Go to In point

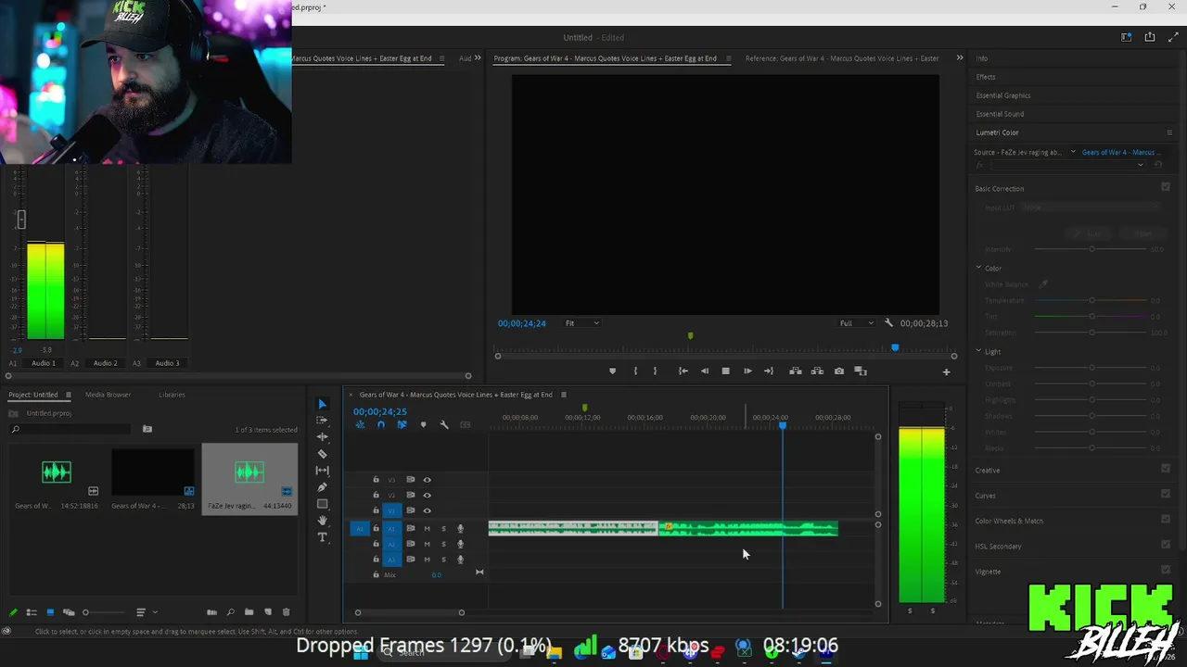tap(683, 371)
